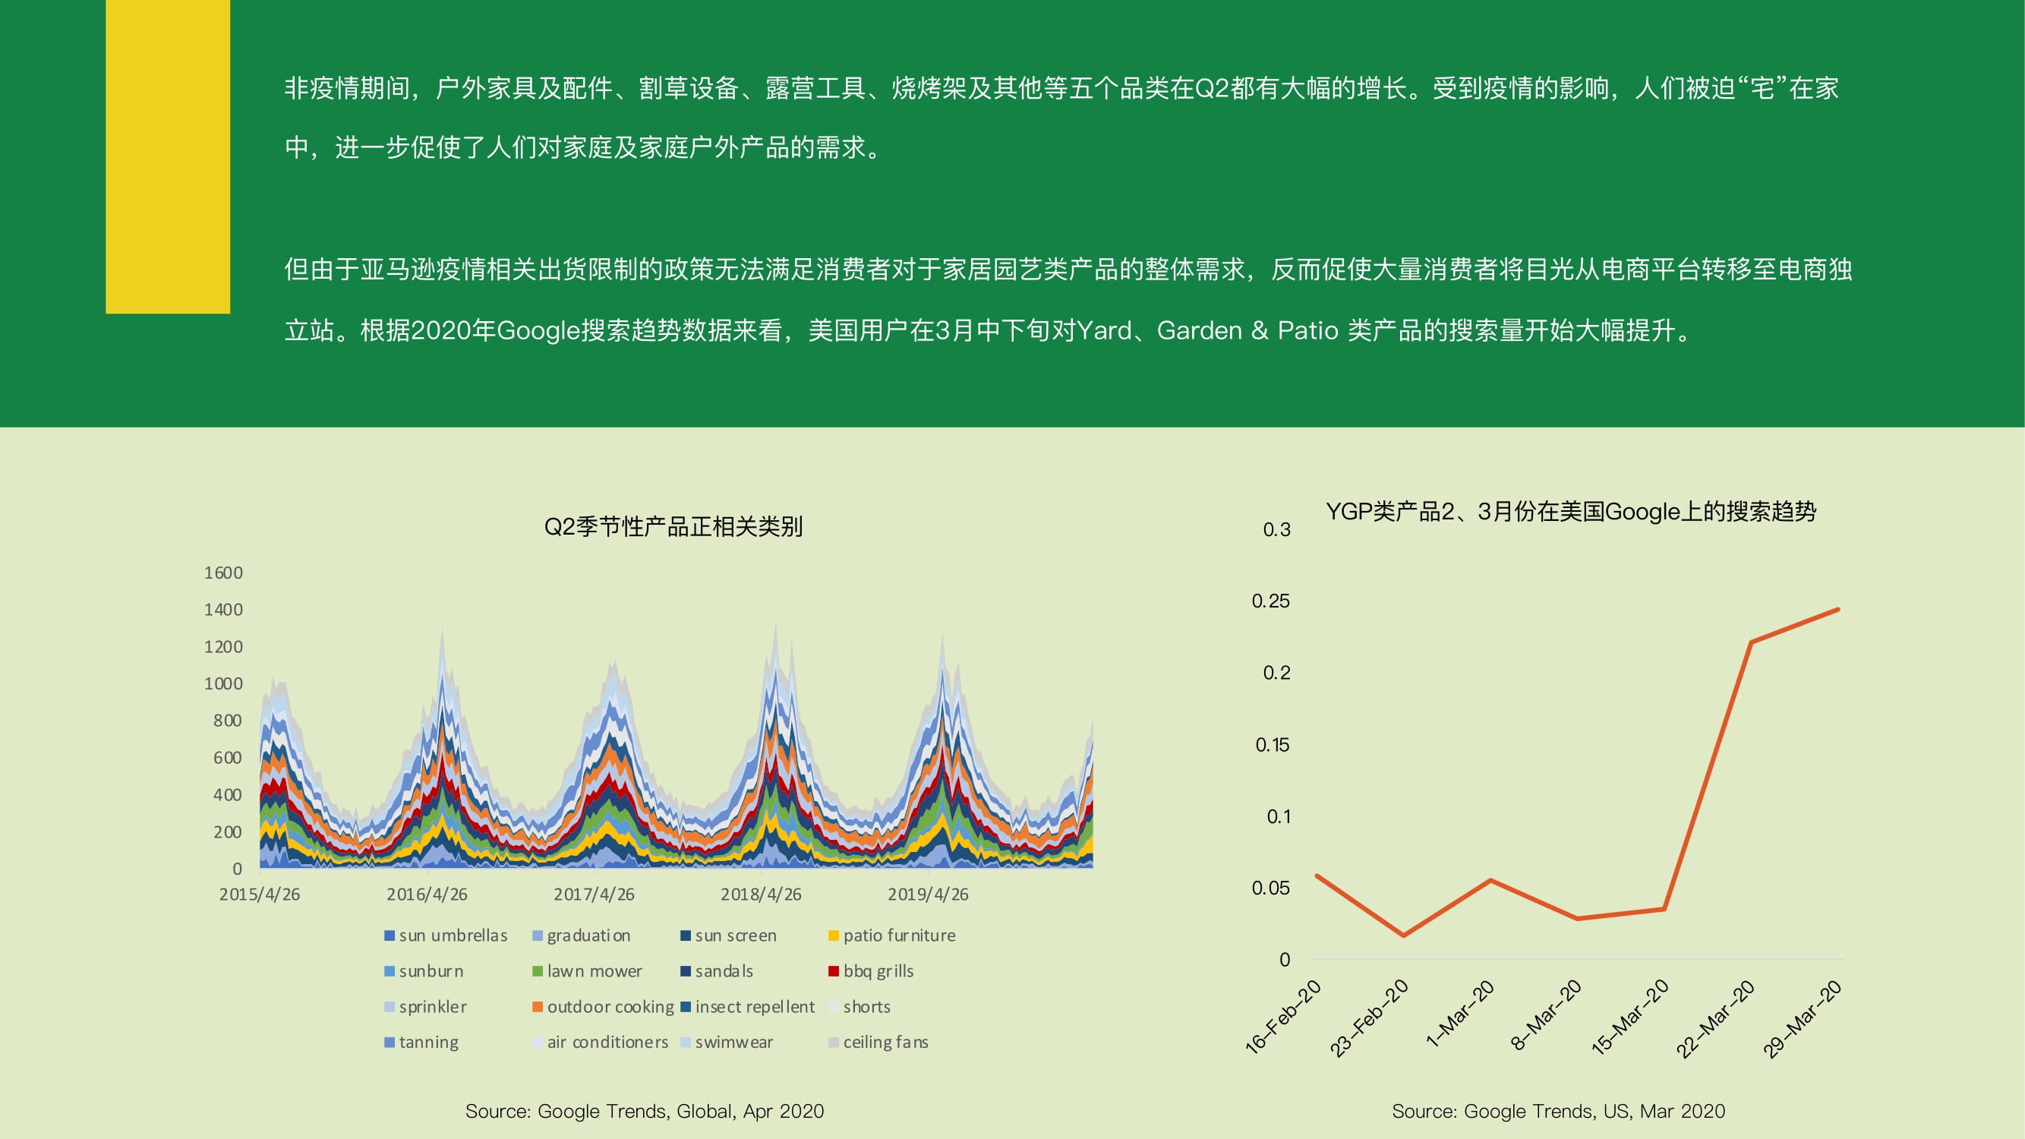Click the Source: Google Trends, US caption
Viewport: 2025px width, 1139px height.
[x=1559, y=1111]
